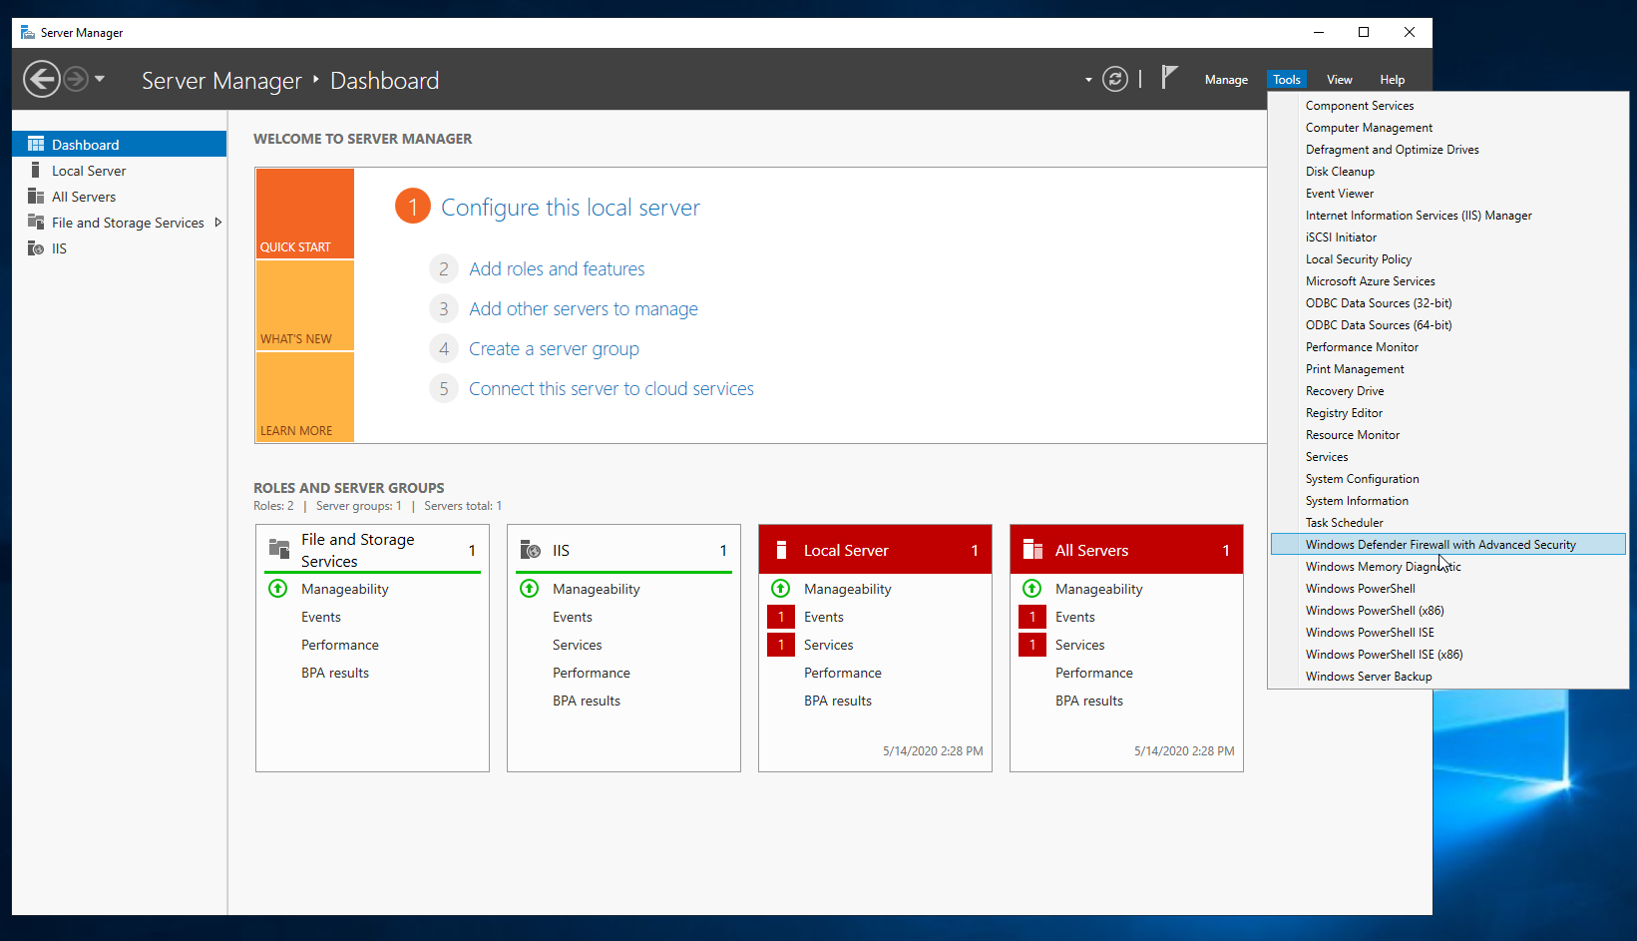Screen dimensions: 1637x941
Task: Click the red Local Server tile header icon
Action: (781, 549)
